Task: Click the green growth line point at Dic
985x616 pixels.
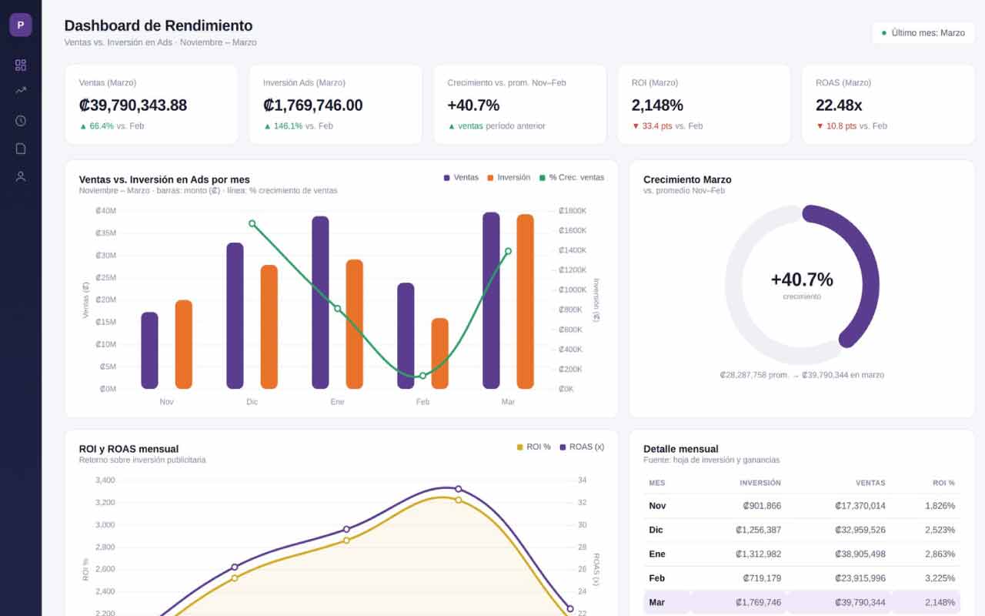Action: [x=252, y=223]
